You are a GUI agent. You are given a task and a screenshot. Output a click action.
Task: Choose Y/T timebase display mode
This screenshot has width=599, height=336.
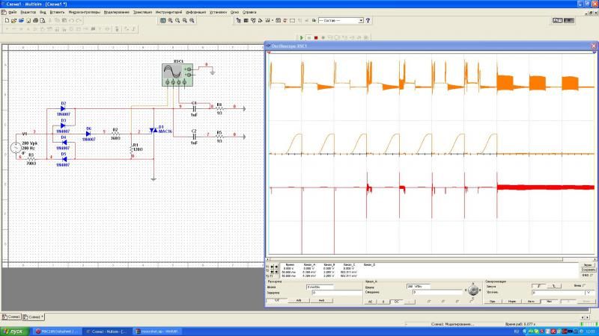[276, 300]
